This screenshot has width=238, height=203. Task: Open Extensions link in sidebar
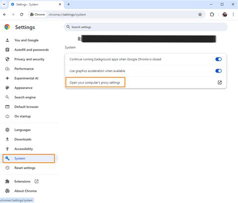23,181
